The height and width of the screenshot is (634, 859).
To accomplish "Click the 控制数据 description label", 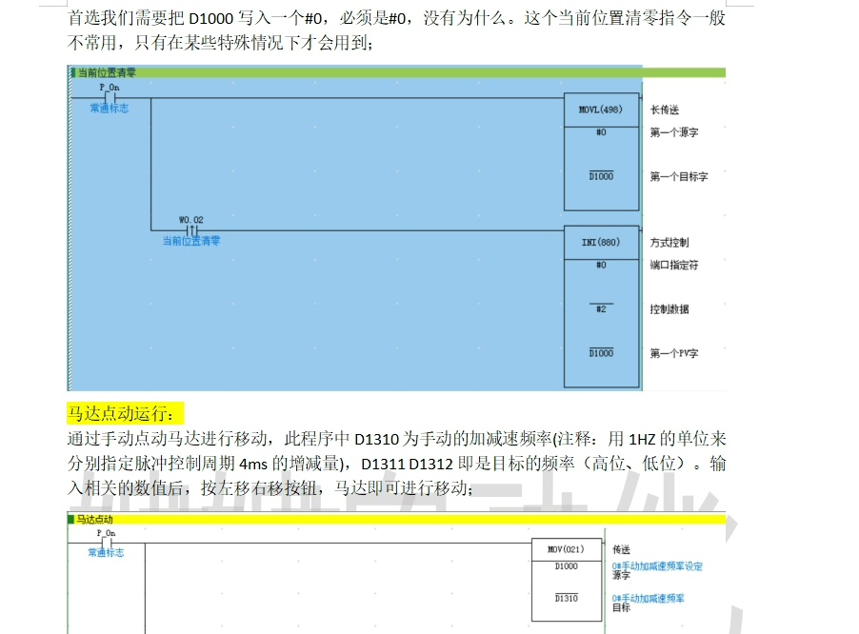I will (669, 309).
